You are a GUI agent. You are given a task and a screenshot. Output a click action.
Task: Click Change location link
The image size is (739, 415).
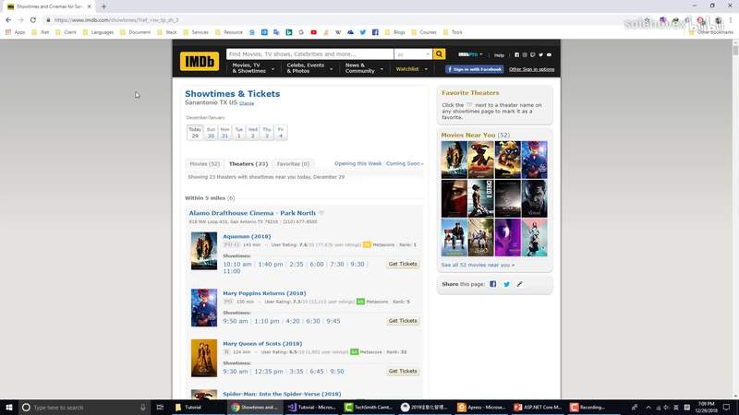tap(247, 103)
